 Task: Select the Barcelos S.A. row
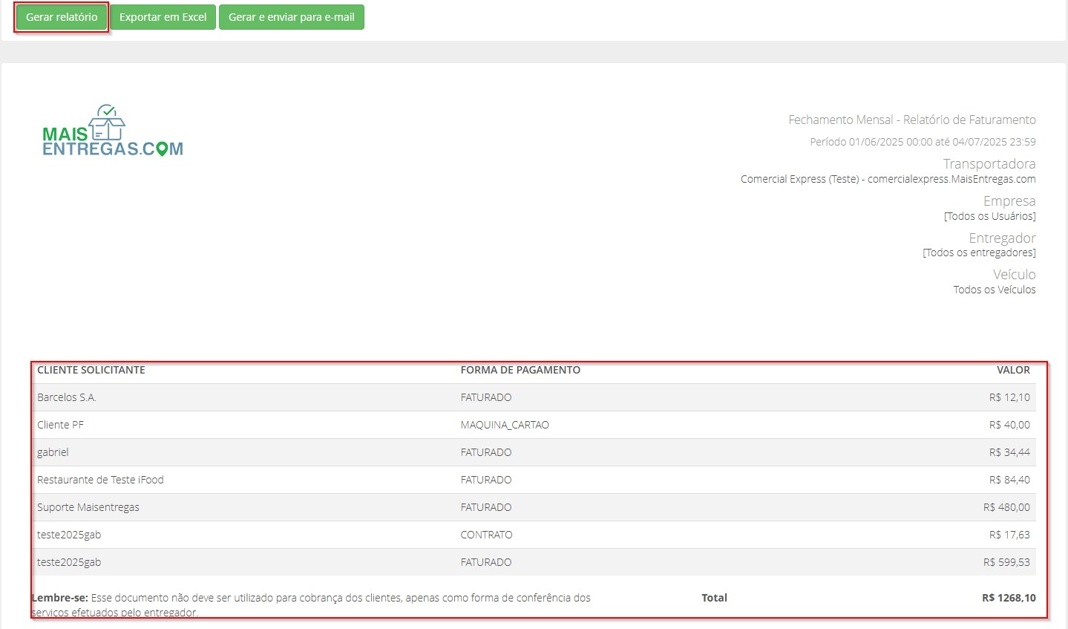tap(534, 397)
